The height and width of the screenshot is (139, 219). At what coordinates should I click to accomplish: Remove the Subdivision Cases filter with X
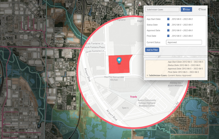[147, 75]
